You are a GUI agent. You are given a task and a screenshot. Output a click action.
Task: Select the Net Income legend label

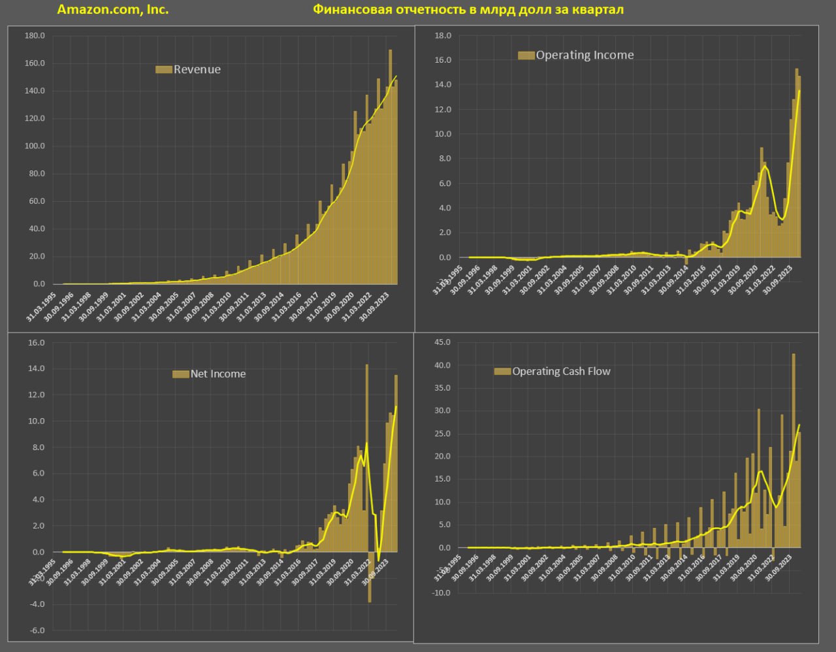[x=218, y=374]
